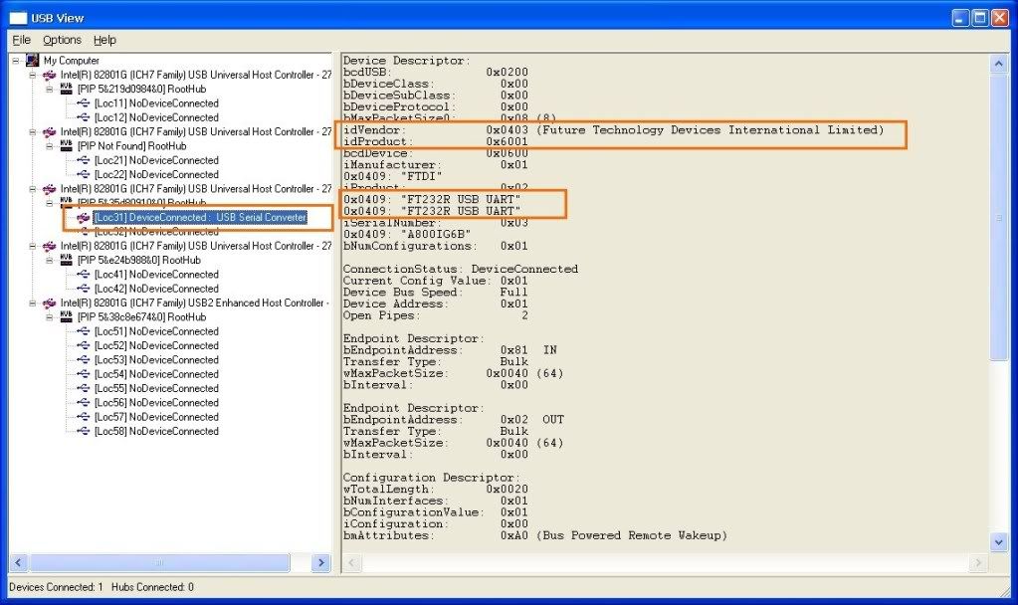Click the USB port icon for [Loc22]
The height and width of the screenshot is (605, 1018).
click(84, 174)
